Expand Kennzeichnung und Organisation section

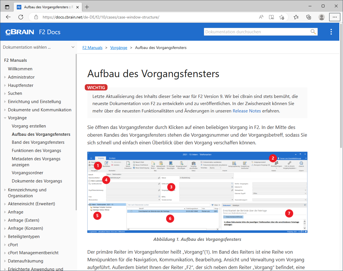coord(5,190)
